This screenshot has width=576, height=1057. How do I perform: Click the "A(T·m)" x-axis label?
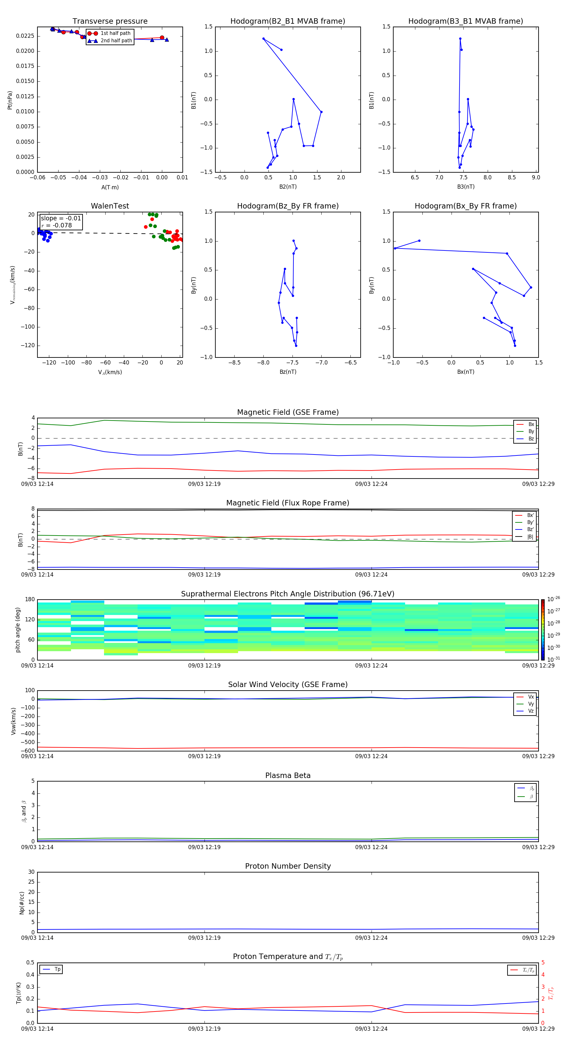(110, 187)
